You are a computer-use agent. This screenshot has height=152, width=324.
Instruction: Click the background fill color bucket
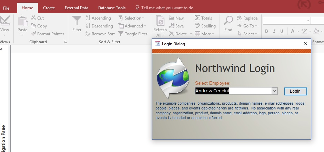point(316,31)
